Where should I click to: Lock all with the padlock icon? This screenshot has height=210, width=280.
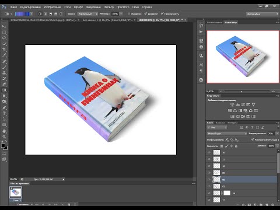[236, 146]
